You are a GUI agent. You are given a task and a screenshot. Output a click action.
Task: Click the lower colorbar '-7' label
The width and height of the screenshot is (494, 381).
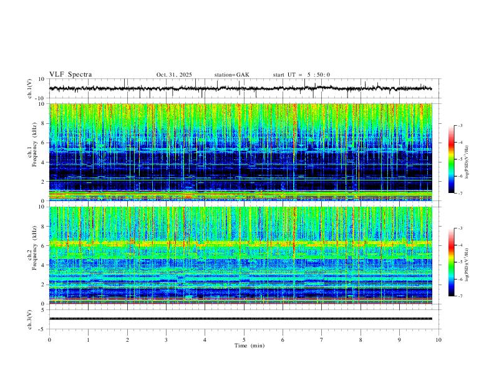click(x=460, y=296)
